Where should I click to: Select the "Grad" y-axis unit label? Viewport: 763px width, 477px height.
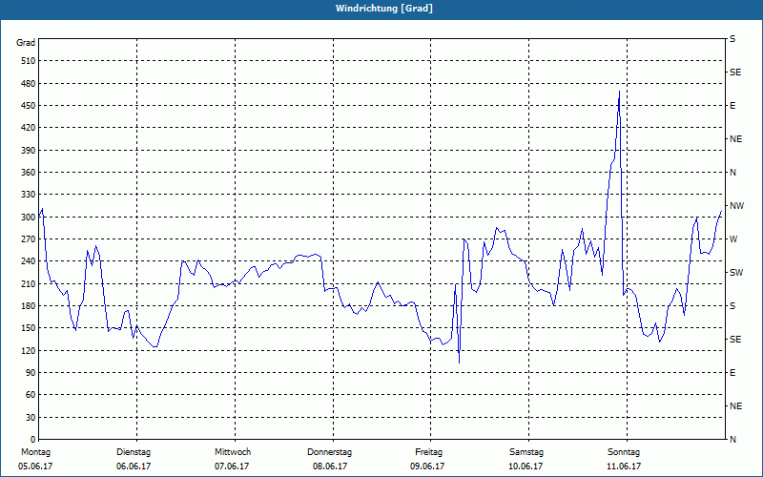click(x=26, y=43)
